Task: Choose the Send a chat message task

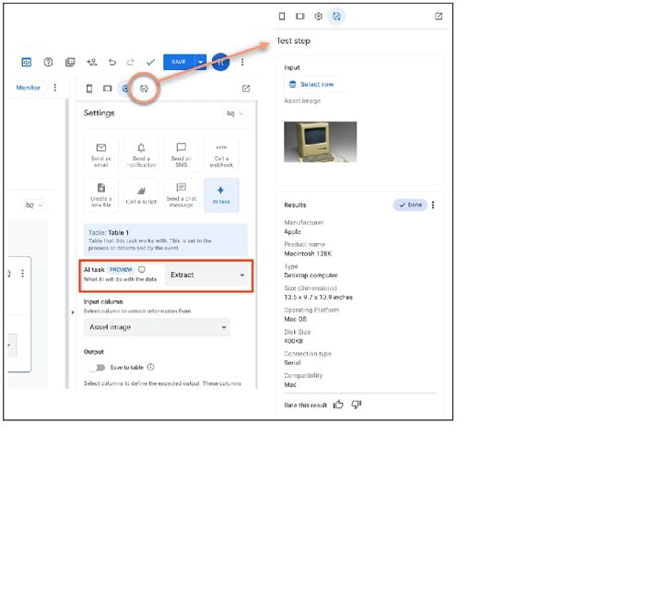Action: pyautogui.click(x=182, y=195)
